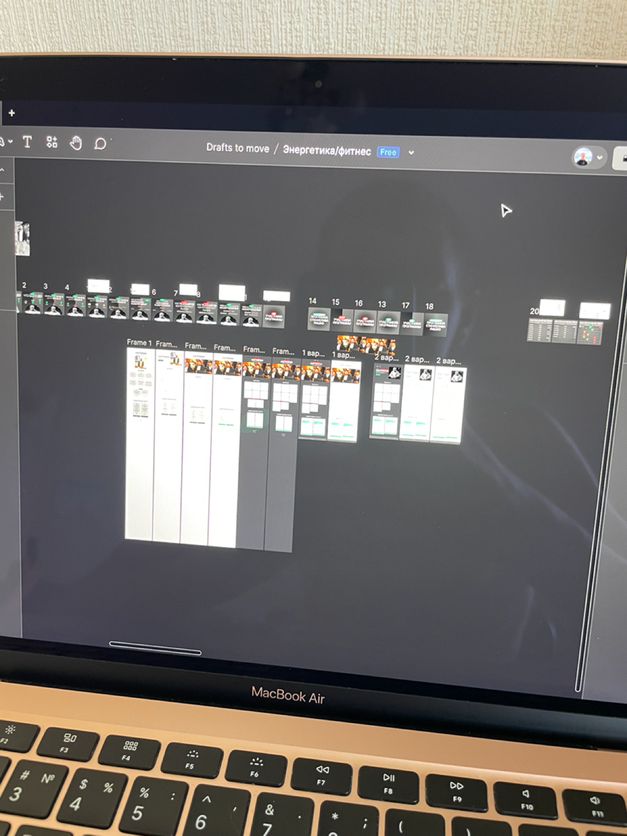Image resolution: width=627 pixels, height=836 pixels.
Task: Select frame label 16
Action: coord(358,303)
